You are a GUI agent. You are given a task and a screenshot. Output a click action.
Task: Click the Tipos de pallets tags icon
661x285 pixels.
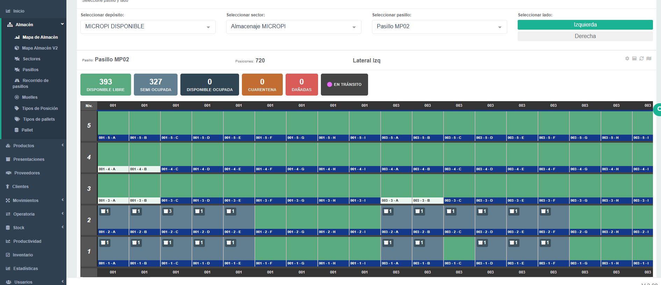point(17,119)
